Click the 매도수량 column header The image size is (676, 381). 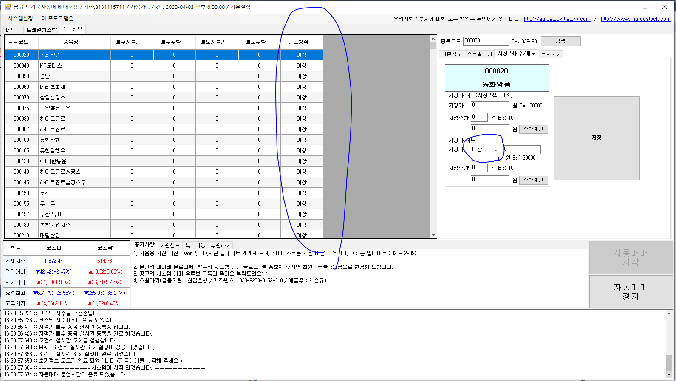259,42
